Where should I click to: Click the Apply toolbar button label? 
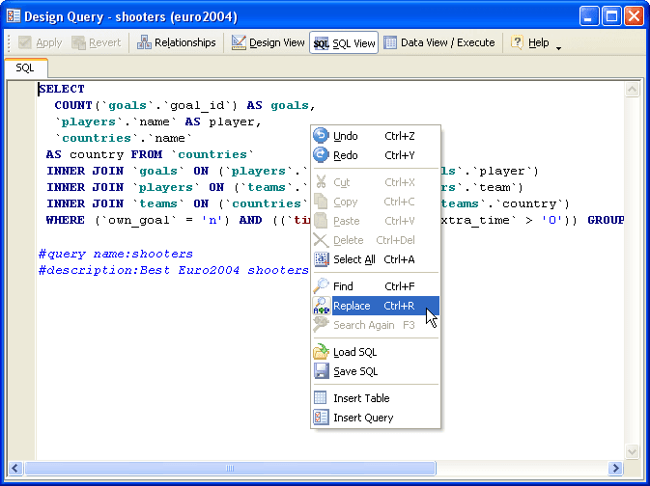(x=49, y=42)
